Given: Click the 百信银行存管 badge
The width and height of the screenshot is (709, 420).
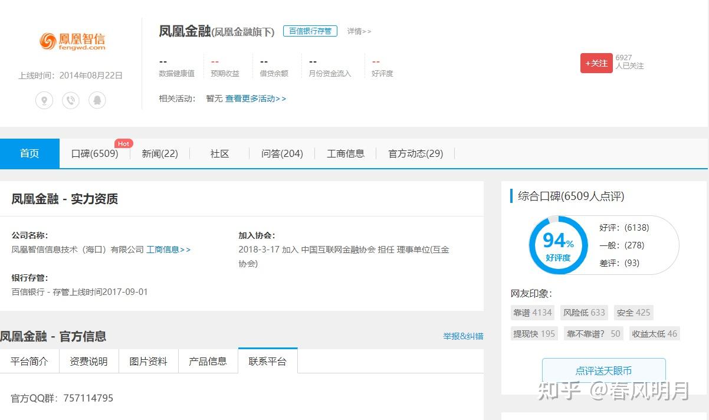Looking at the screenshot, I should click(310, 31).
